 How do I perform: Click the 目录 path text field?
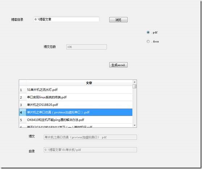coord(90,150)
